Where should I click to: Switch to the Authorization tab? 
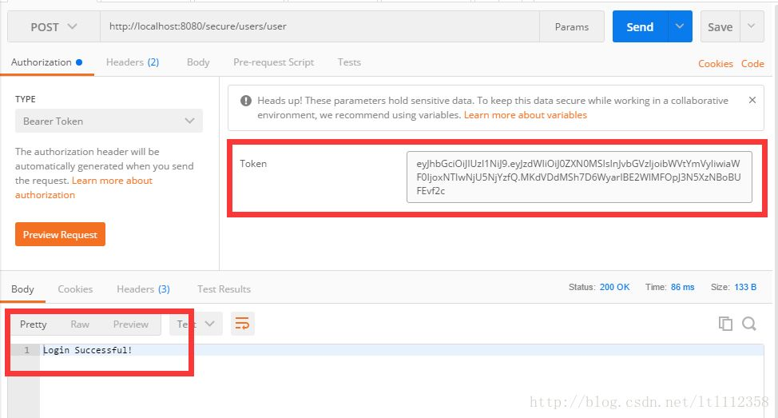46,62
